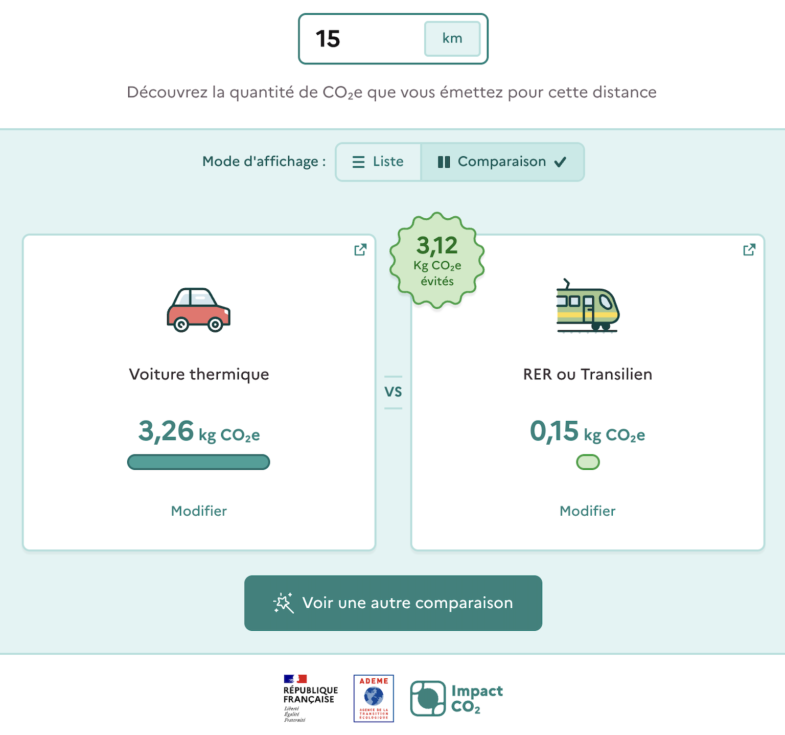Click the RER ou Transilien title

pyautogui.click(x=587, y=374)
